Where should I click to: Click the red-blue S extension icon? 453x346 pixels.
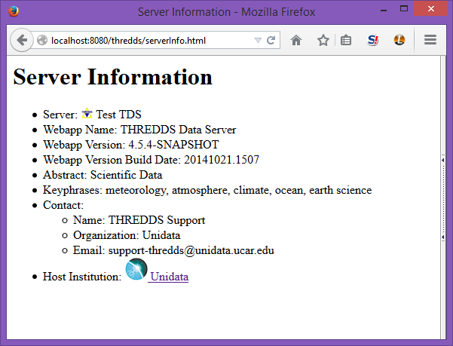click(373, 40)
